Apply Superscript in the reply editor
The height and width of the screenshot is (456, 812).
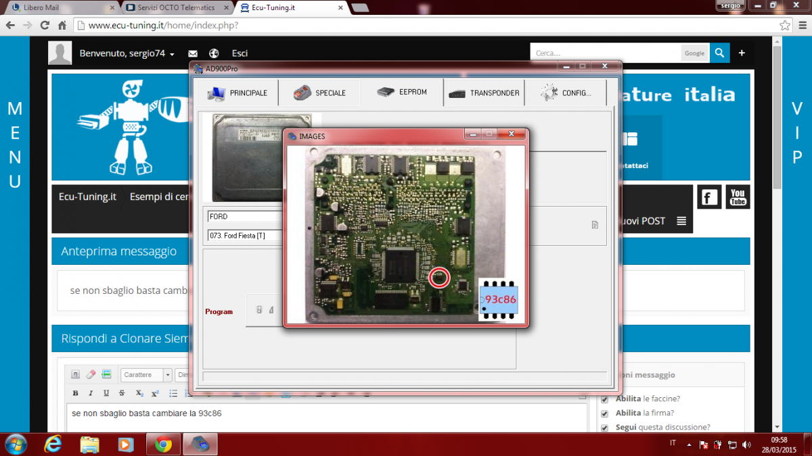click(x=154, y=393)
